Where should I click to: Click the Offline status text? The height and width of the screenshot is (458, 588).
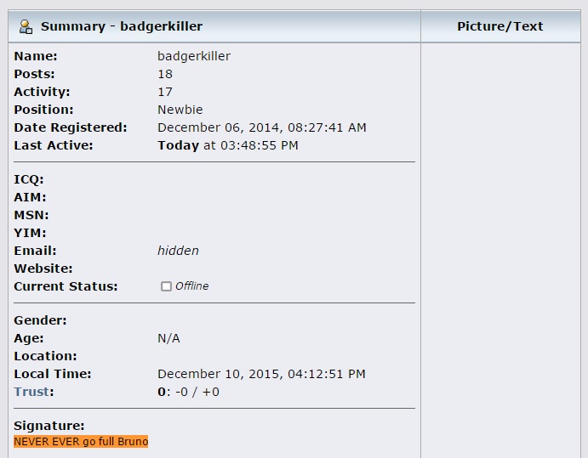(192, 286)
